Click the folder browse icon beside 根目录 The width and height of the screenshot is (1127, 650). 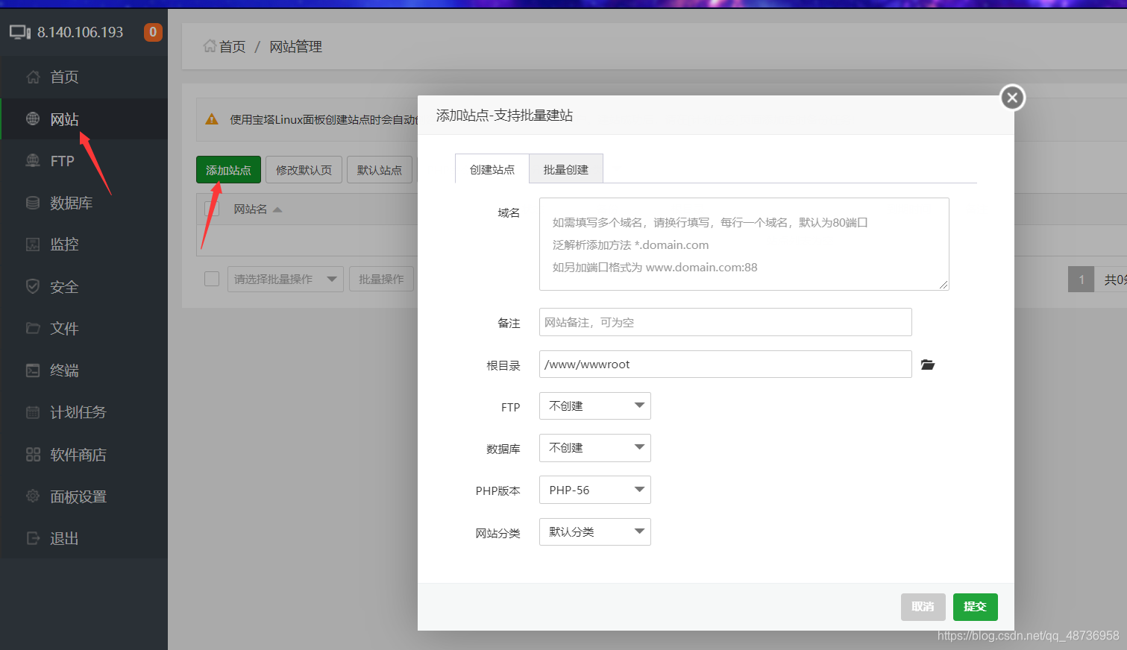tap(928, 365)
